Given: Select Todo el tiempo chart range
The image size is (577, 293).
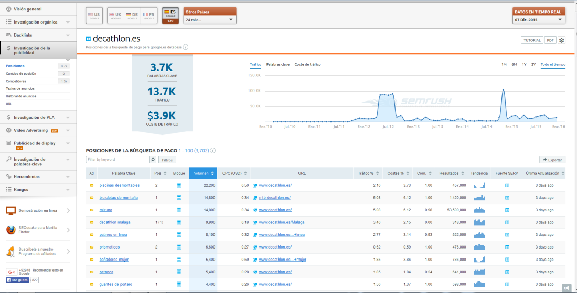Looking at the screenshot, I should click(x=553, y=65).
